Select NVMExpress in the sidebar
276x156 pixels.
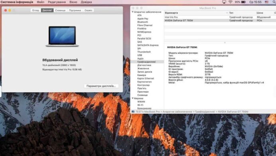144,32
